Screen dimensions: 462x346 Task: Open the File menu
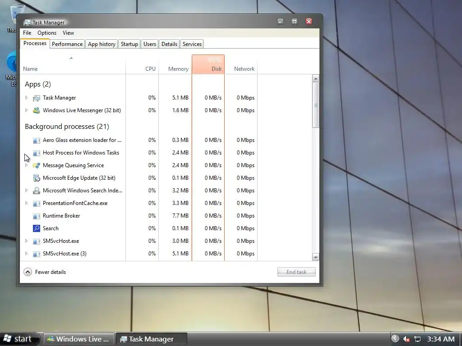point(27,33)
